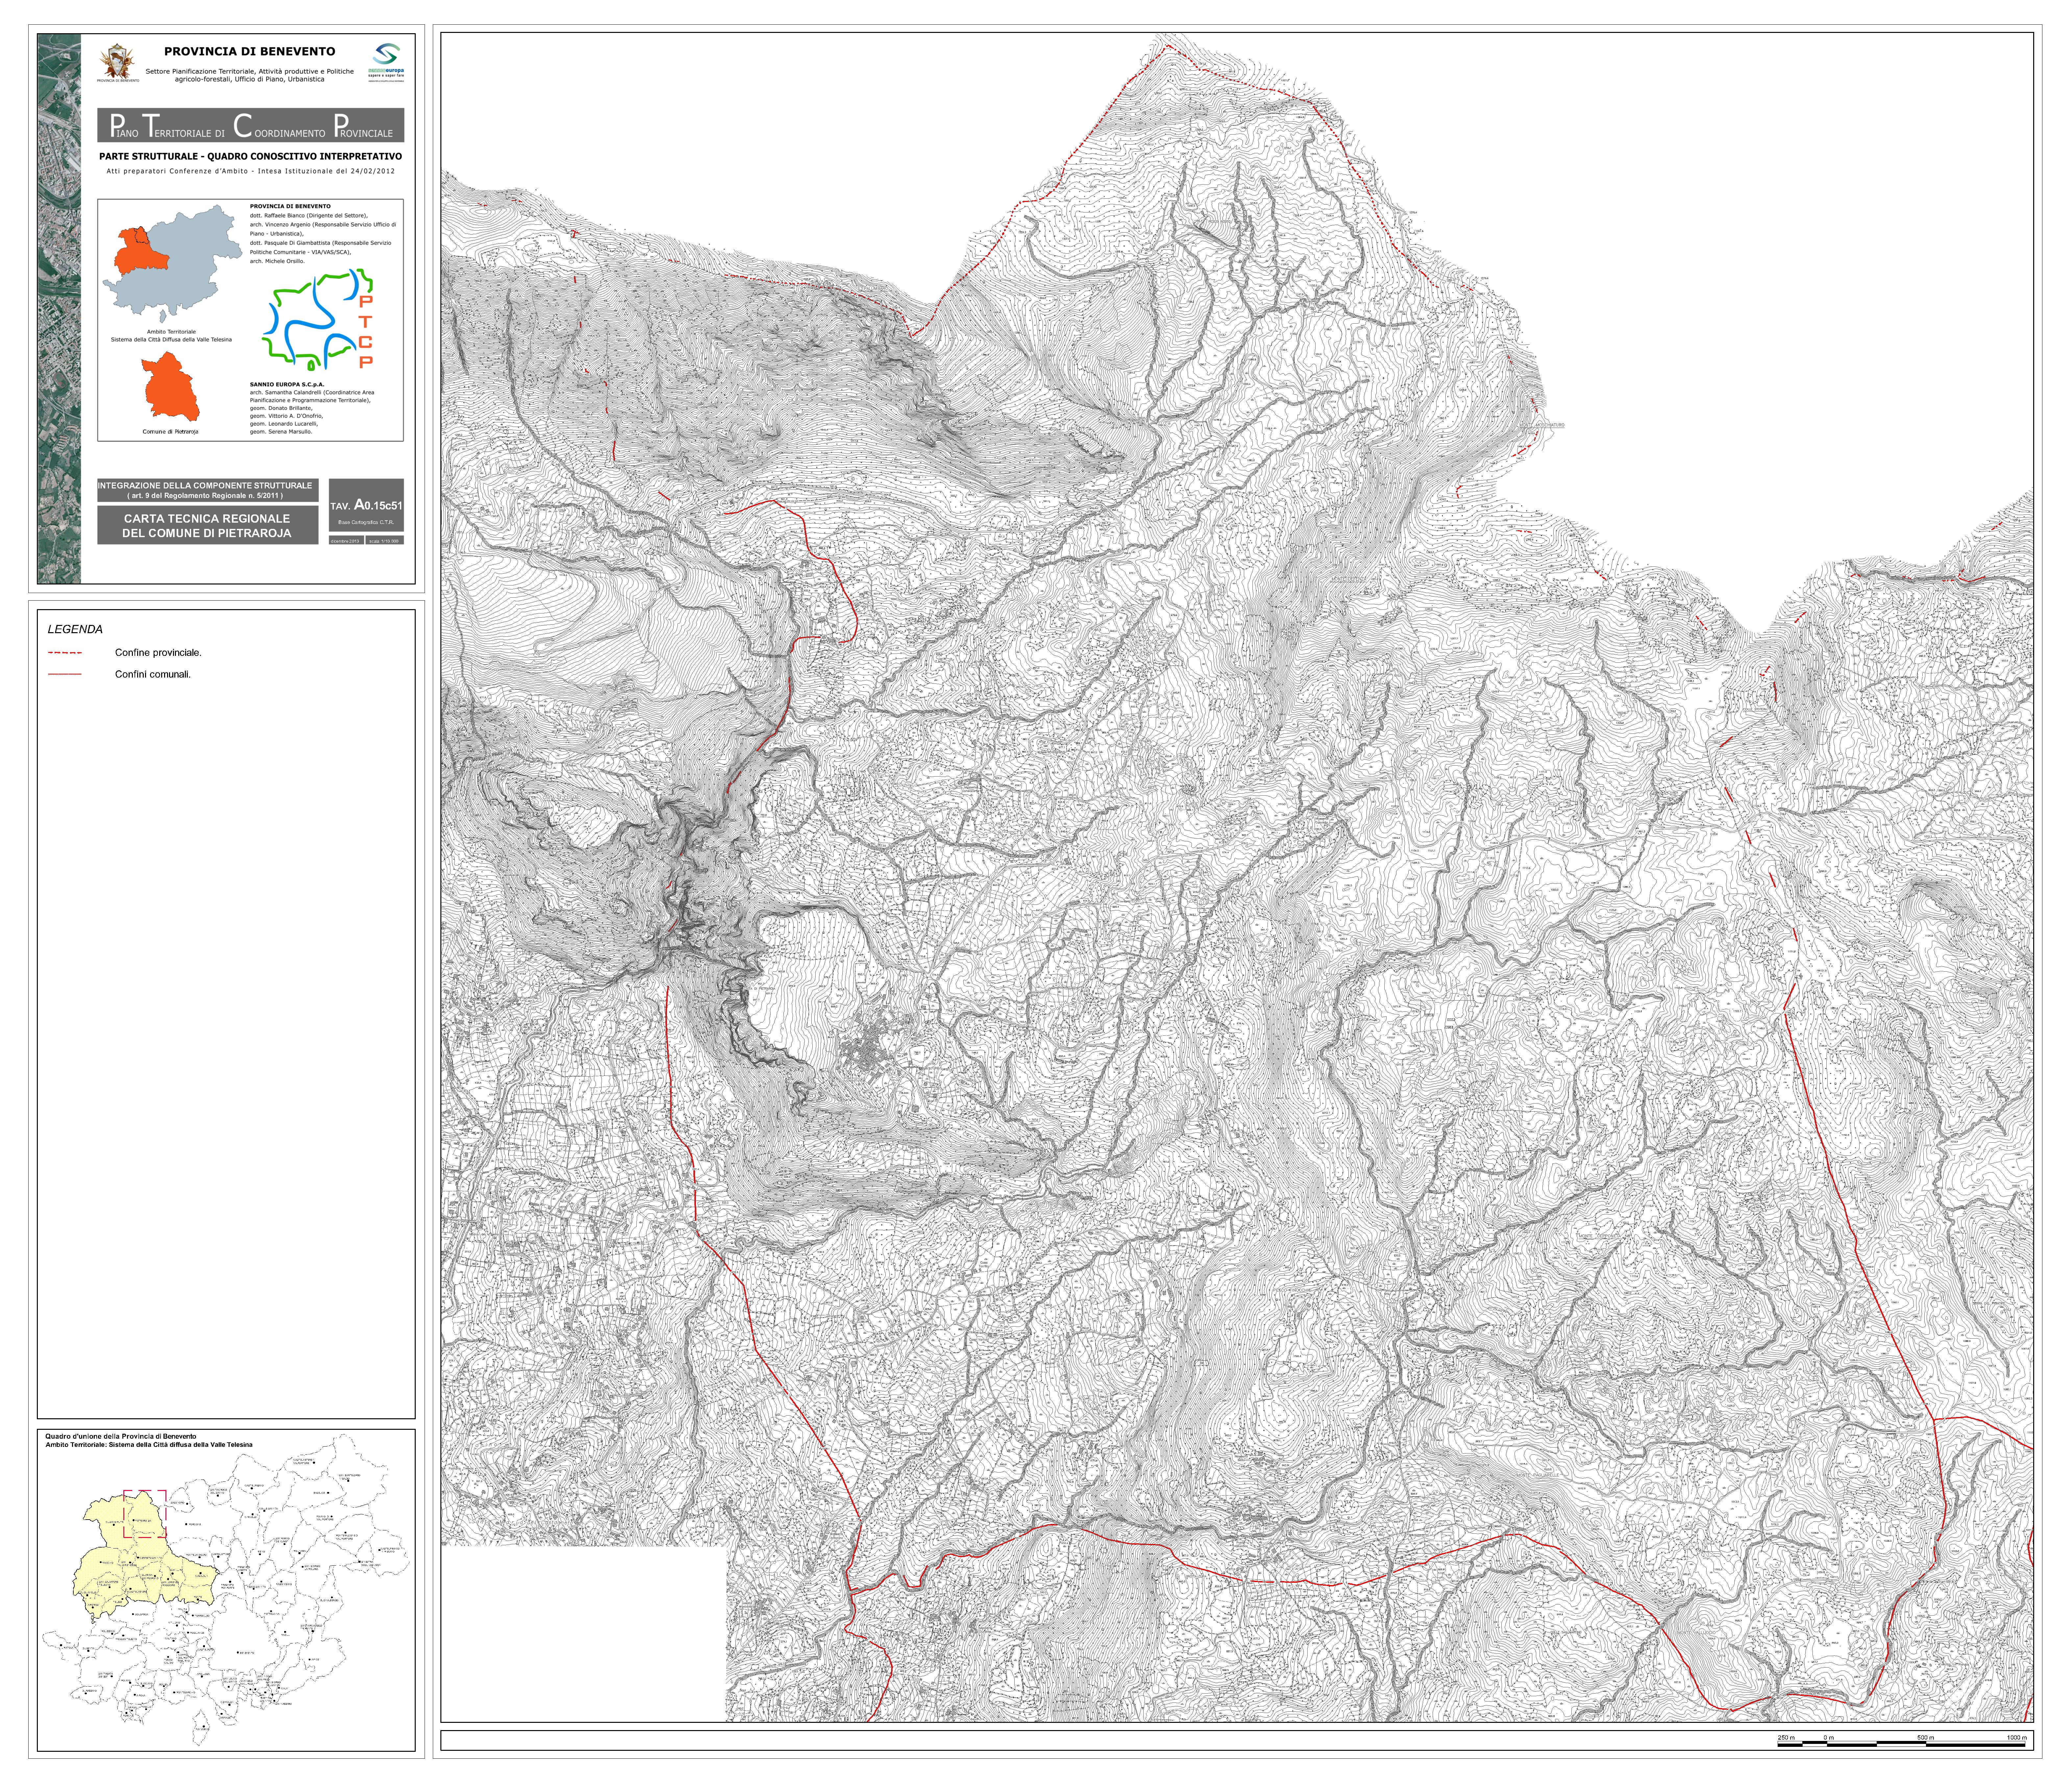Click the '500 m' scale bar label
The height and width of the screenshot is (1786, 2072).
click(1926, 1738)
